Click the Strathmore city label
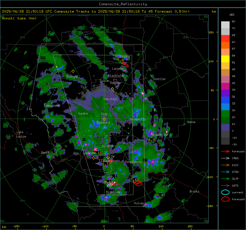This screenshot has width=246, height=230. point(133,162)
